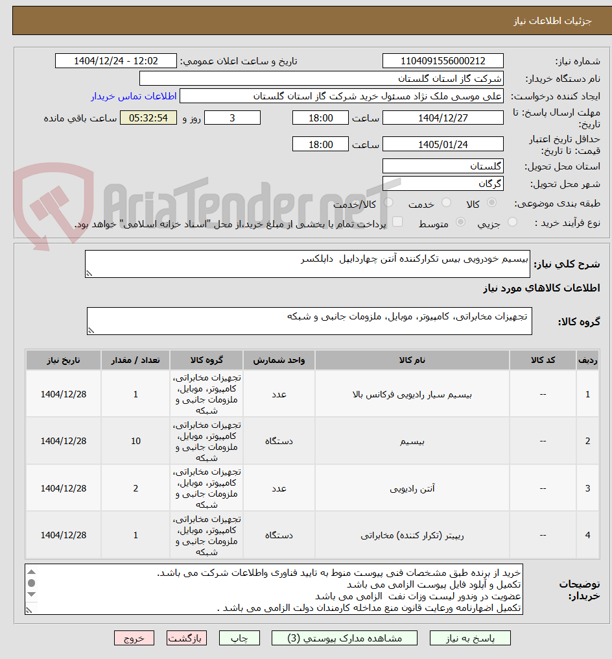Click the شماره نیاز number field

pyautogui.click(x=443, y=61)
